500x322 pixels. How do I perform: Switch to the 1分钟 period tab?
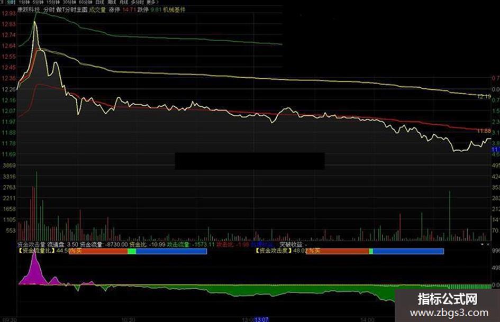click(x=24, y=2)
